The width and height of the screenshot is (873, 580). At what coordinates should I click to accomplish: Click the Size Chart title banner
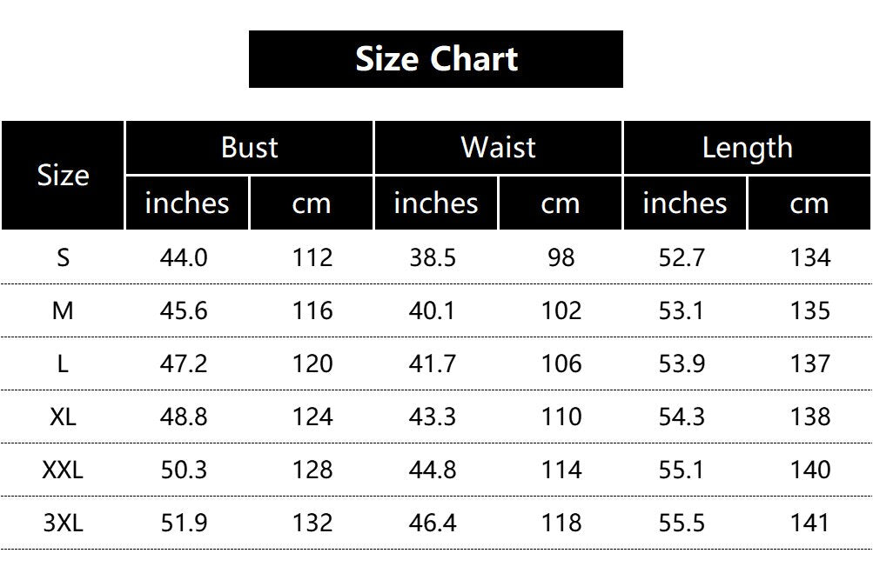(436, 59)
